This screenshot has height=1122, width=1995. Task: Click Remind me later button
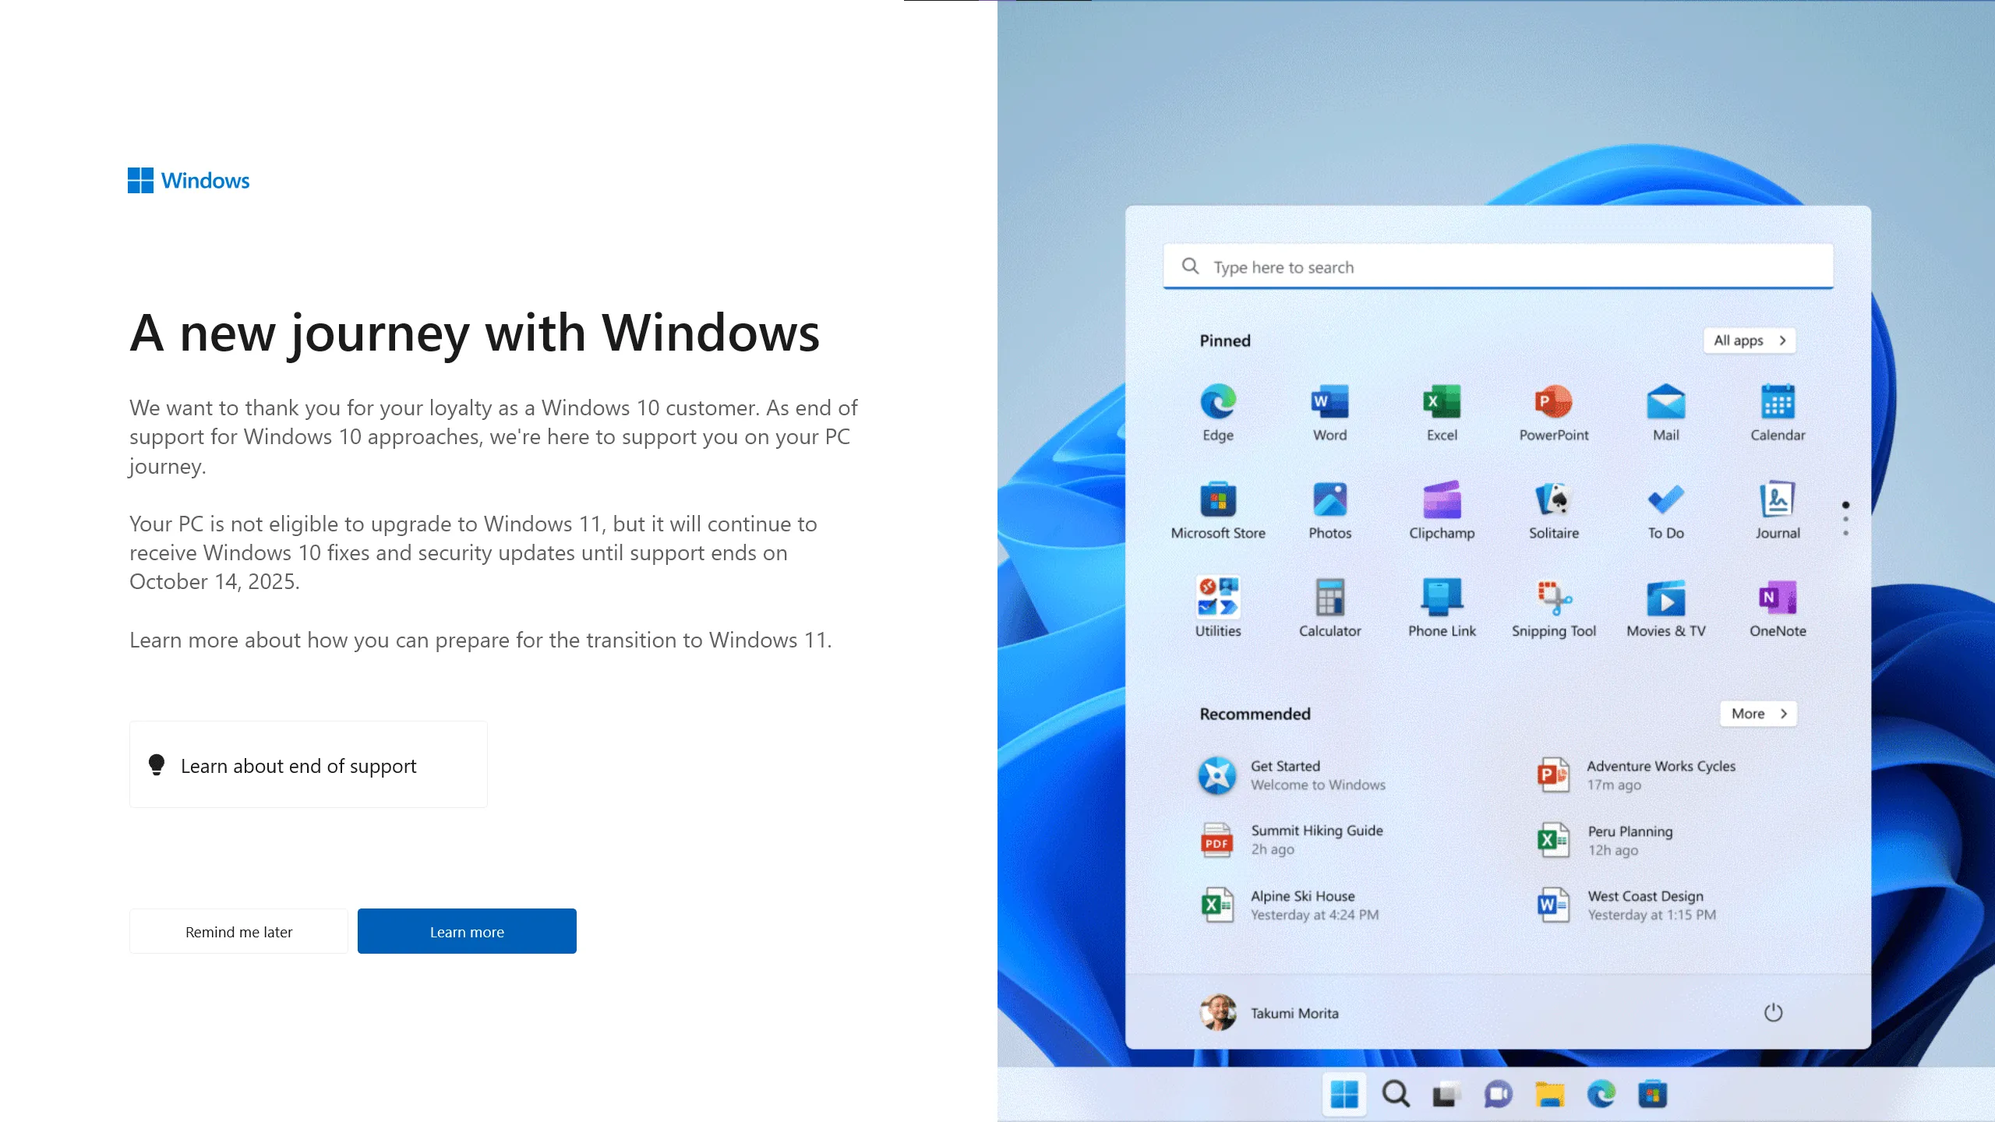click(x=238, y=930)
